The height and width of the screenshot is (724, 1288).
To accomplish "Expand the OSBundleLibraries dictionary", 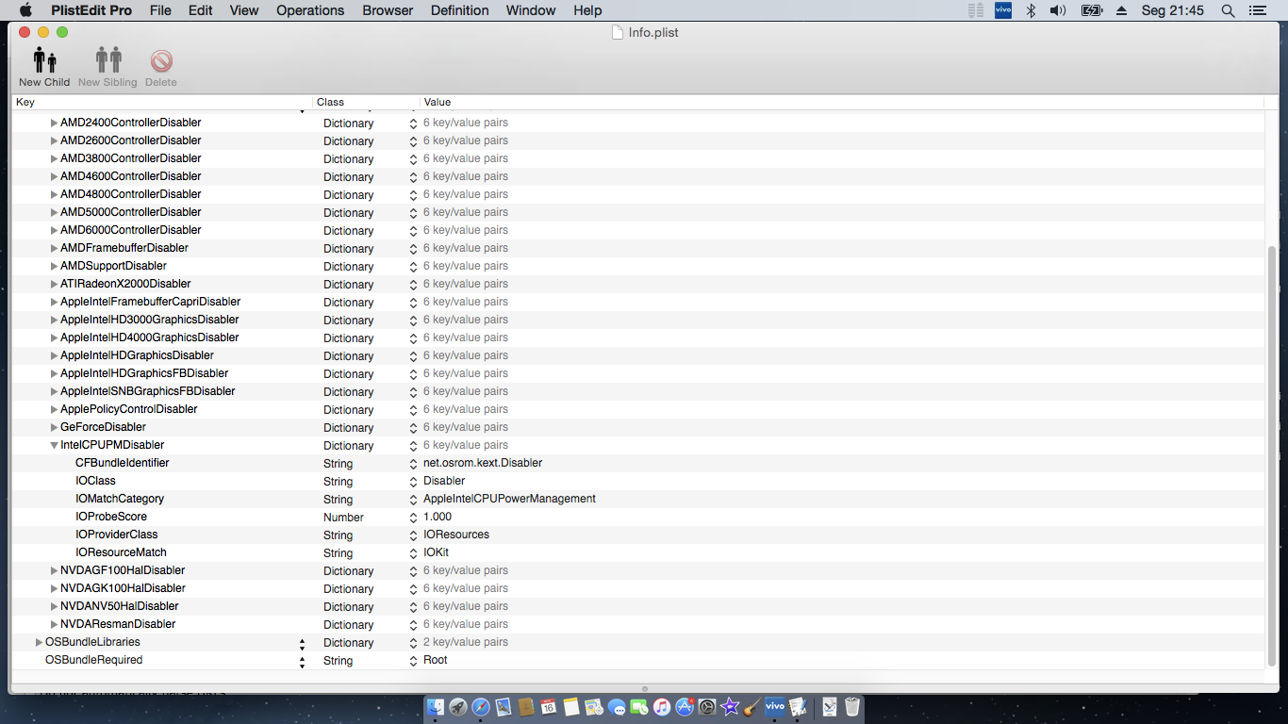I will click(39, 642).
